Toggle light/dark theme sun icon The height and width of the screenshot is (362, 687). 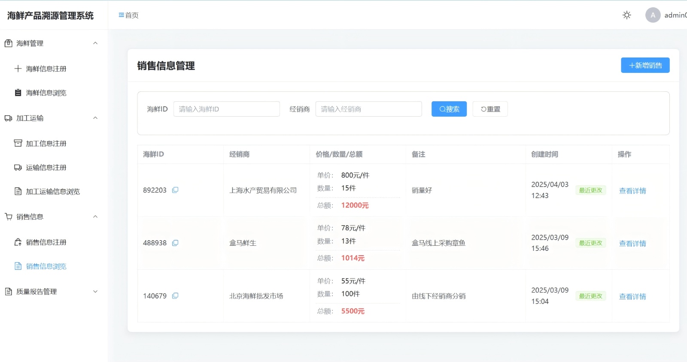pyautogui.click(x=626, y=15)
